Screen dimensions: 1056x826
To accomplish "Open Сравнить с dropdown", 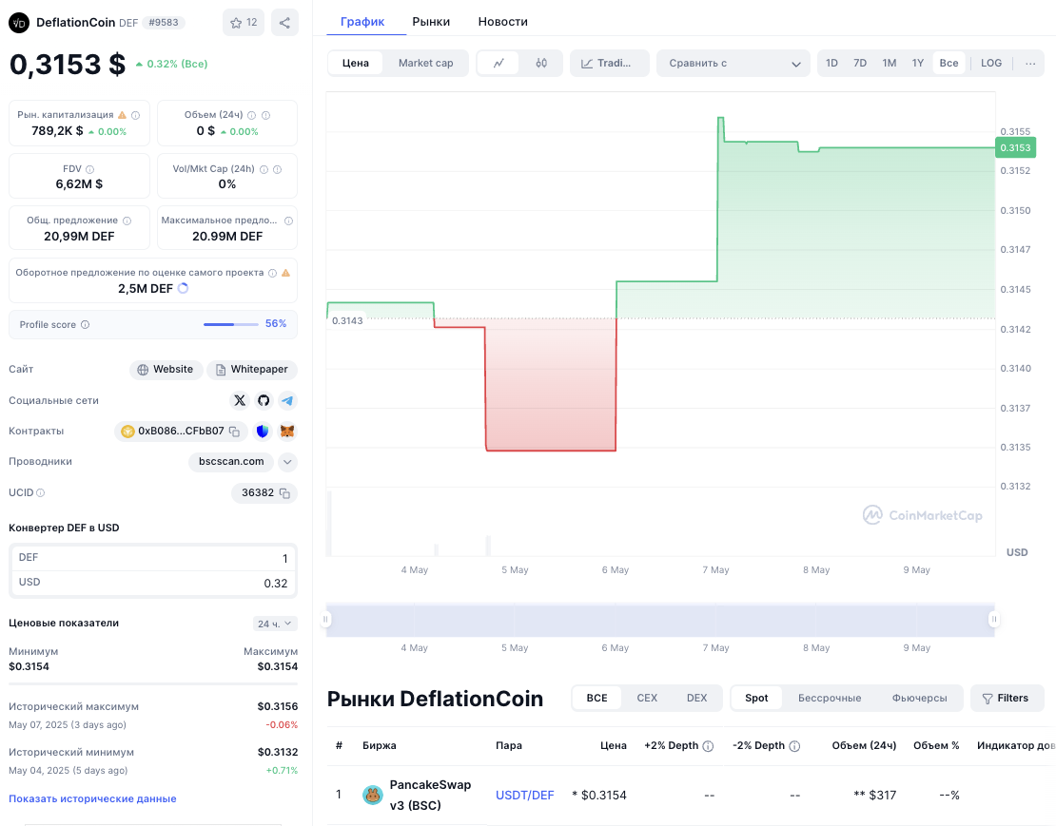I will coord(733,64).
